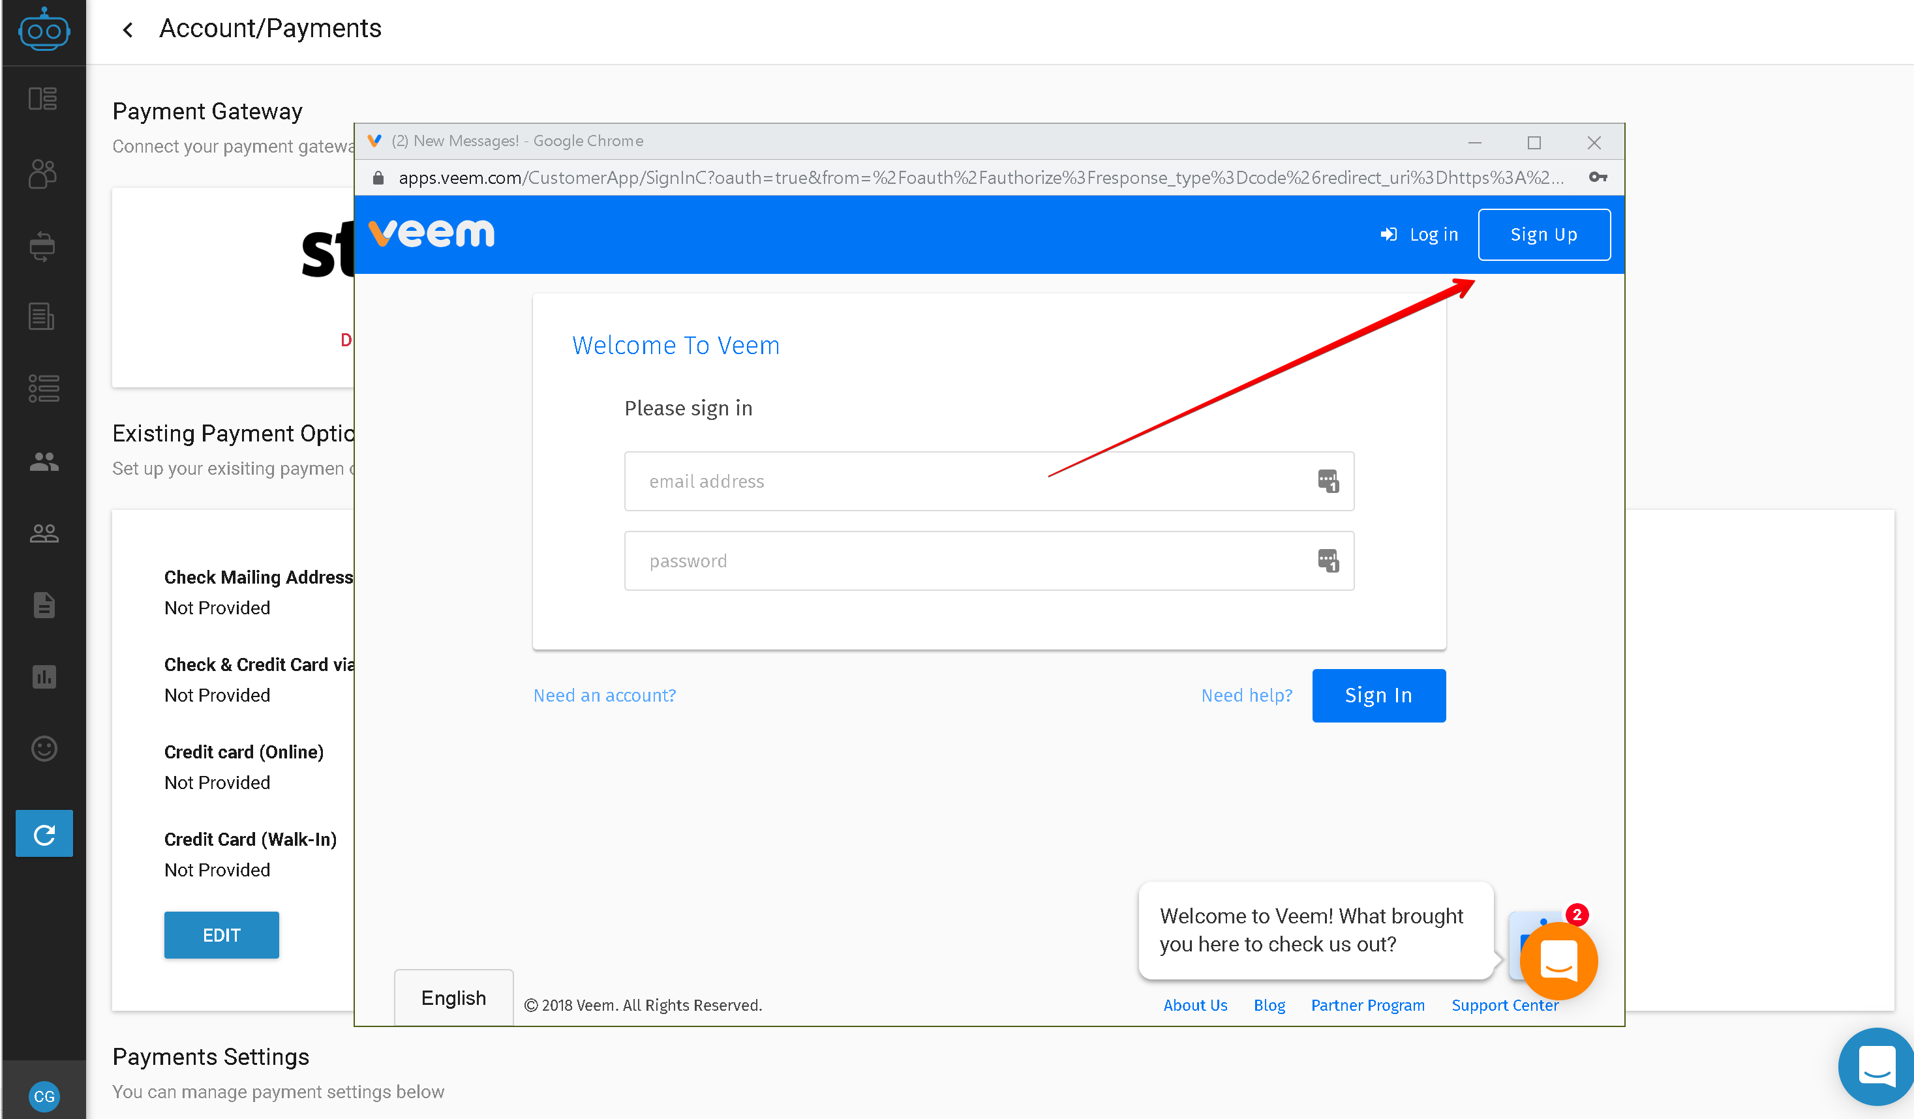Image resolution: width=1914 pixels, height=1119 pixels.
Task: Click Log in in Veem header
Action: pos(1419,235)
